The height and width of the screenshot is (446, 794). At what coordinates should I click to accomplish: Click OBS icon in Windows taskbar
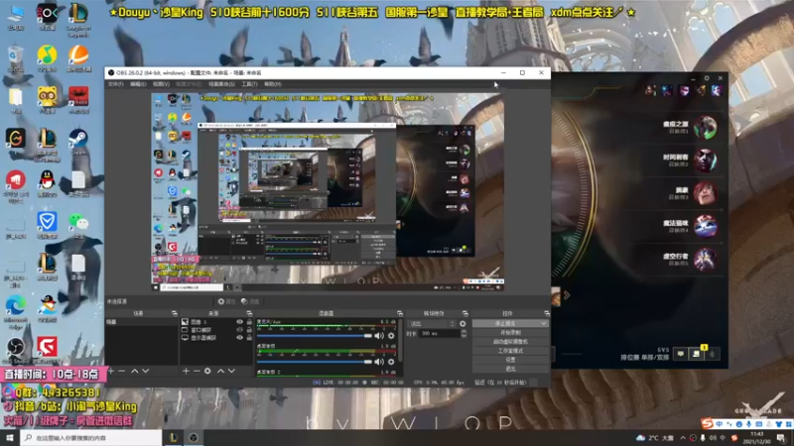(x=194, y=437)
